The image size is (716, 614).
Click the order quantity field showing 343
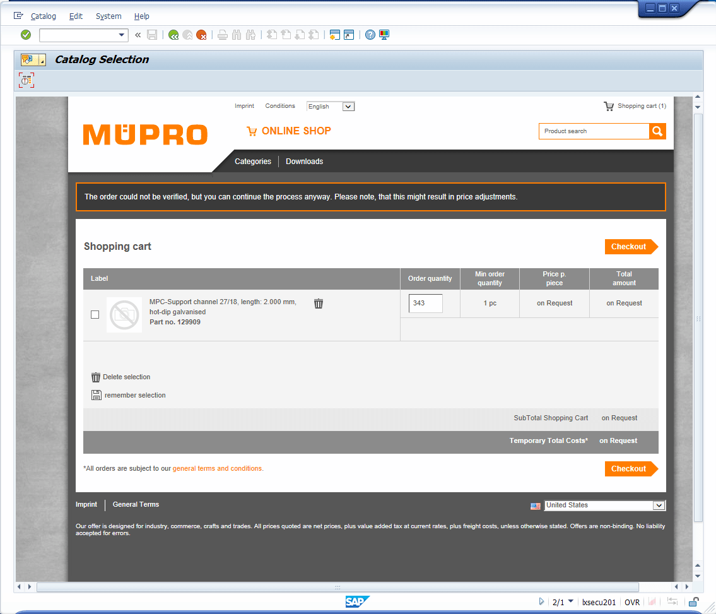(426, 304)
